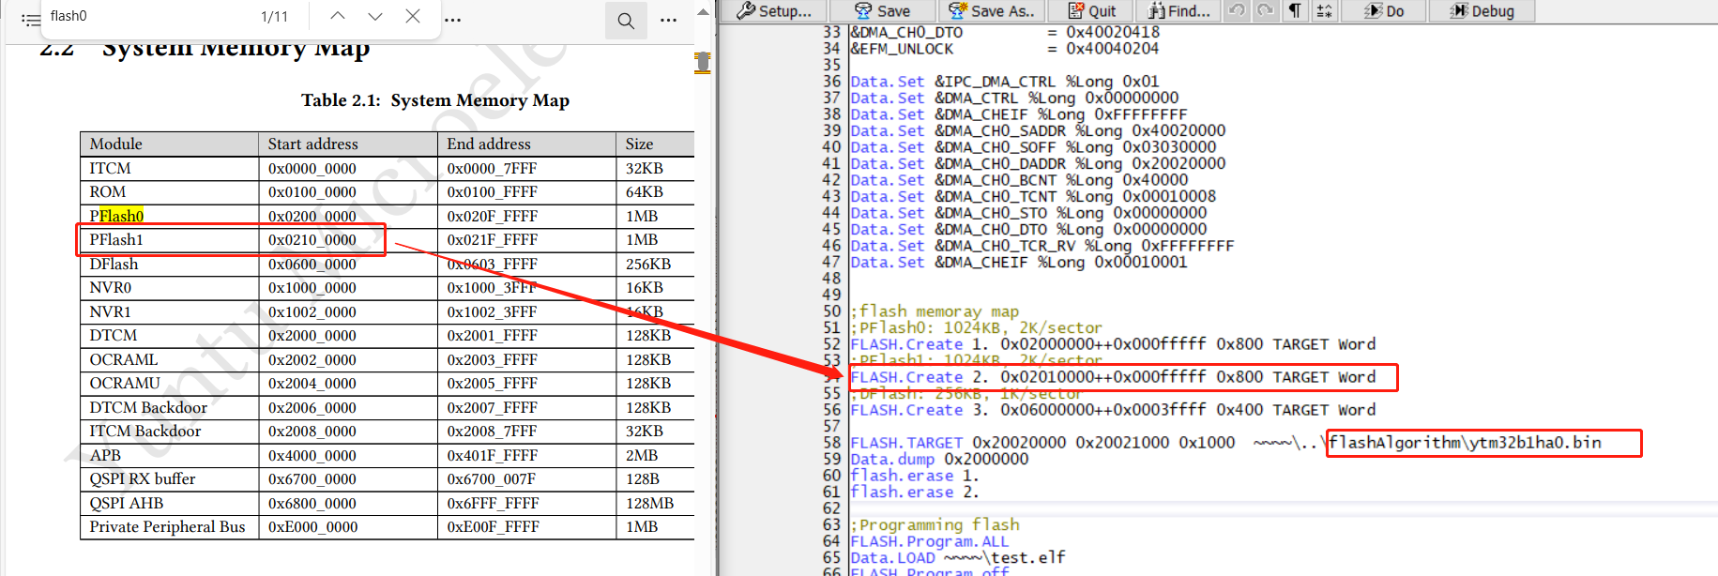Close the flash0 find bar
Image resolution: width=1718 pixels, height=576 pixels.
pos(413,16)
